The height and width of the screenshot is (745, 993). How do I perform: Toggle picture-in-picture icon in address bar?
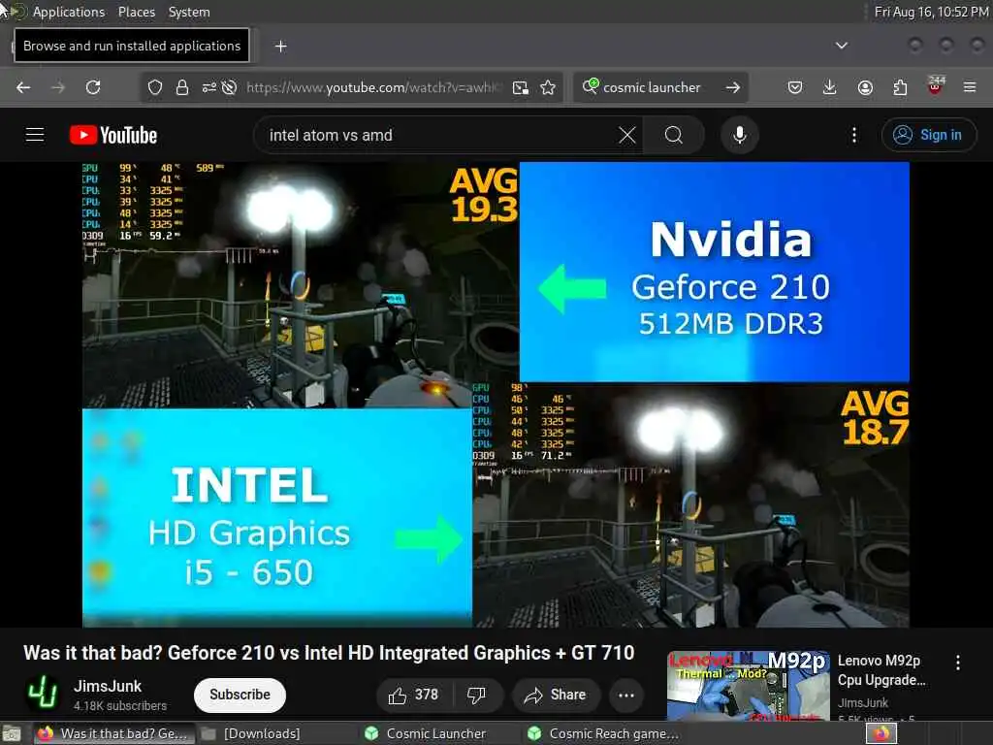(521, 87)
